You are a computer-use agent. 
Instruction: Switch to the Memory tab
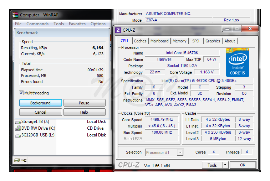point(179,41)
